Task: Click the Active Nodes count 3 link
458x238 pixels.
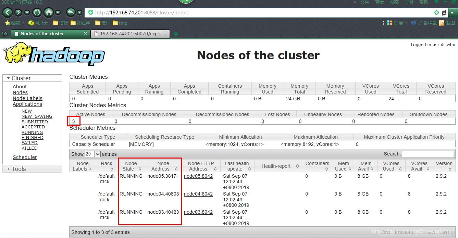Action: click(74, 121)
